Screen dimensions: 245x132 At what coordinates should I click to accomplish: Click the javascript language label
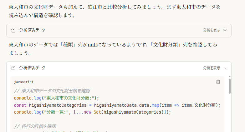coord(24,82)
